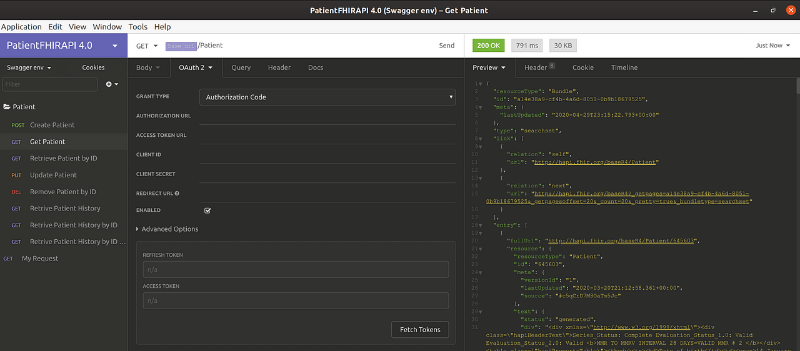Select the POST Create Patient request

click(64, 125)
